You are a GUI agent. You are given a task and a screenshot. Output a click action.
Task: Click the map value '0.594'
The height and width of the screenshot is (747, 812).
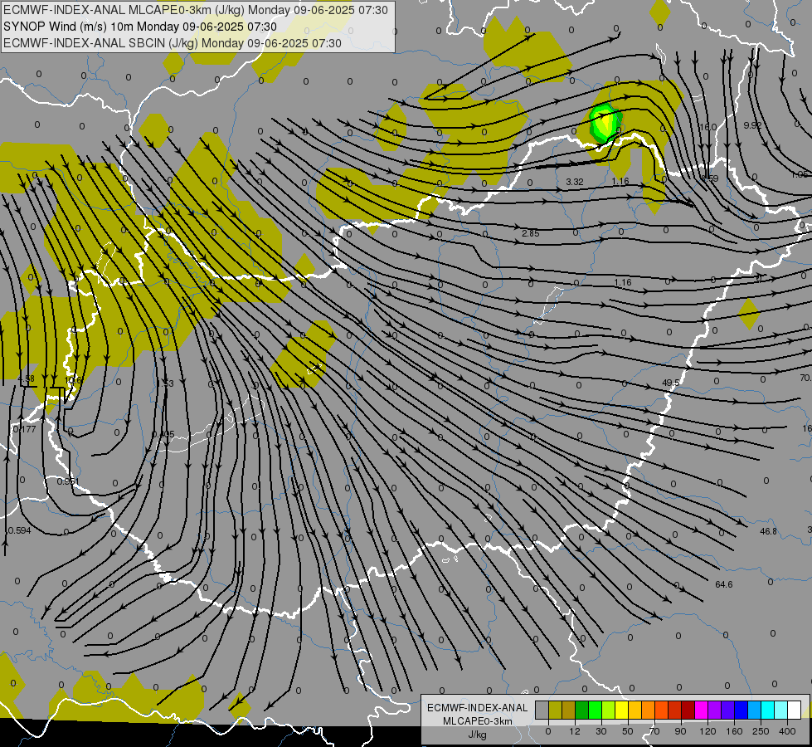(20, 530)
